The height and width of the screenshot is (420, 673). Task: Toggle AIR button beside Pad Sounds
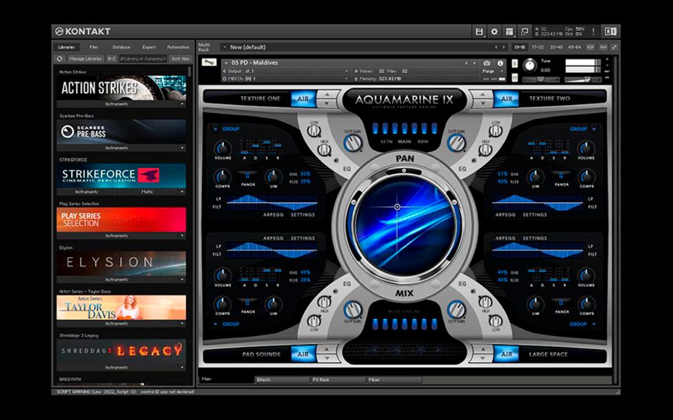(303, 354)
